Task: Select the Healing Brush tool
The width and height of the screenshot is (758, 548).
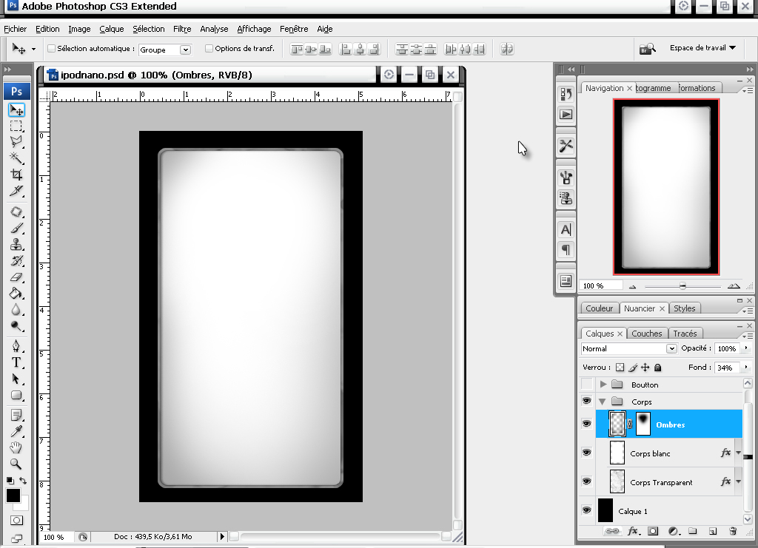Action: [x=16, y=212]
